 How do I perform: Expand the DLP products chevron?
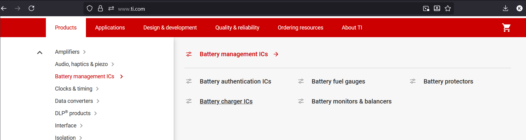95,113
